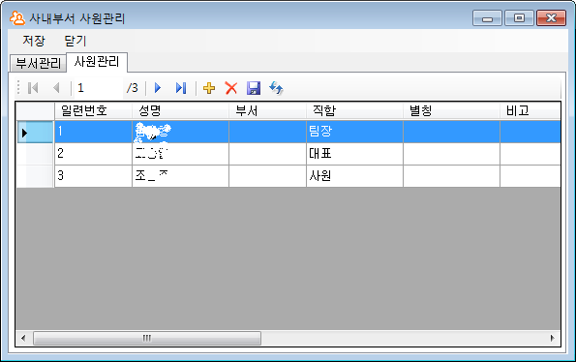Click the app icon in title bar
Screen dimensions: 576x362
coord(16,18)
